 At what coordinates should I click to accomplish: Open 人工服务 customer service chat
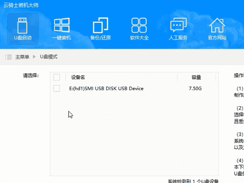point(178,29)
